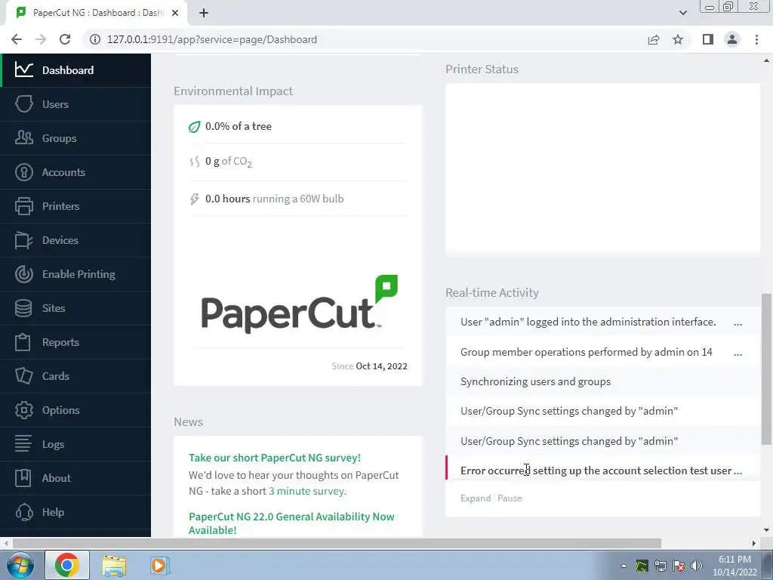773x580 pixels.
Task: Open Chrome three-dot menu
Action: click(x=756, y=39)
